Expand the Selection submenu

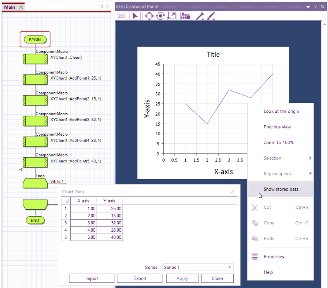tap(280, 158)
